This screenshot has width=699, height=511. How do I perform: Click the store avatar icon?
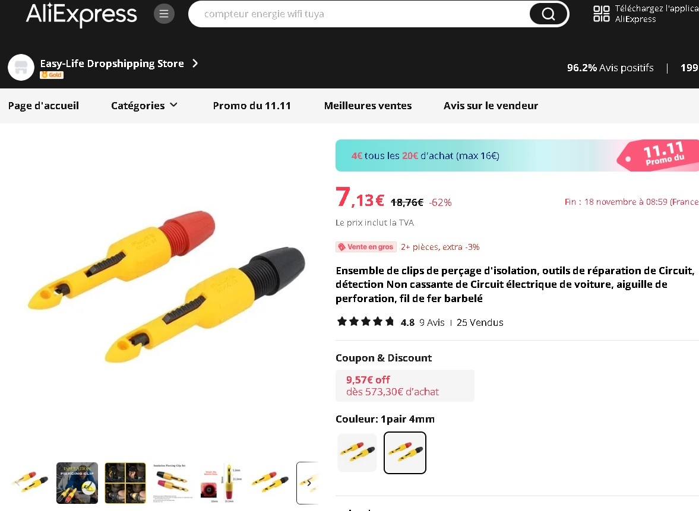(x=21, y=67)
